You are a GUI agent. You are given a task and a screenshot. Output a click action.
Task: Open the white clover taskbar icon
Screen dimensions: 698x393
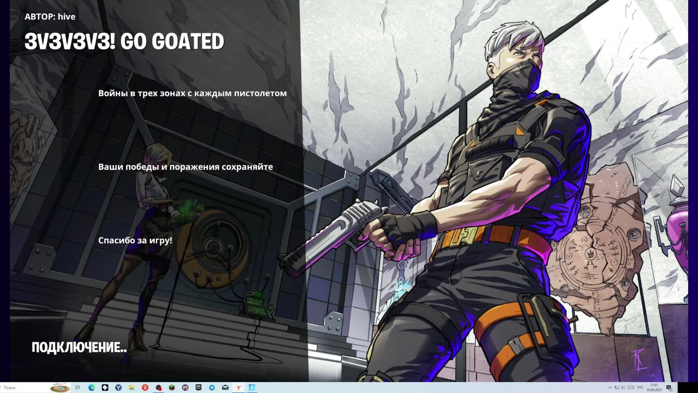click(105, 388)
